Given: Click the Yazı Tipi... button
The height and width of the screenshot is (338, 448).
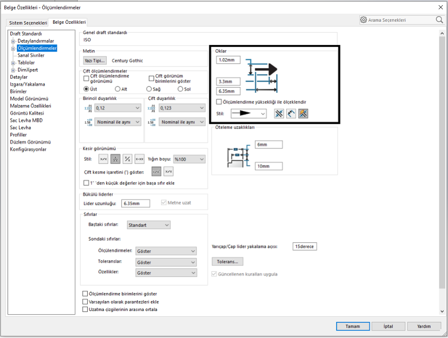Looking at the screenshot, I should click(x=94, y=61).
